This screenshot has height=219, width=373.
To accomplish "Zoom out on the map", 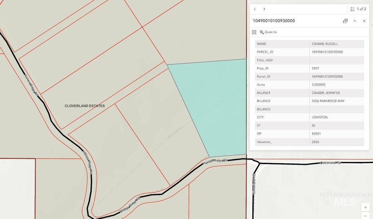I will coord(365,216).
